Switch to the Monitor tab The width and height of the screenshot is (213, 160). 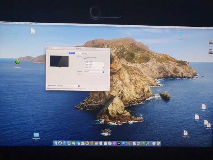point(72,53)
